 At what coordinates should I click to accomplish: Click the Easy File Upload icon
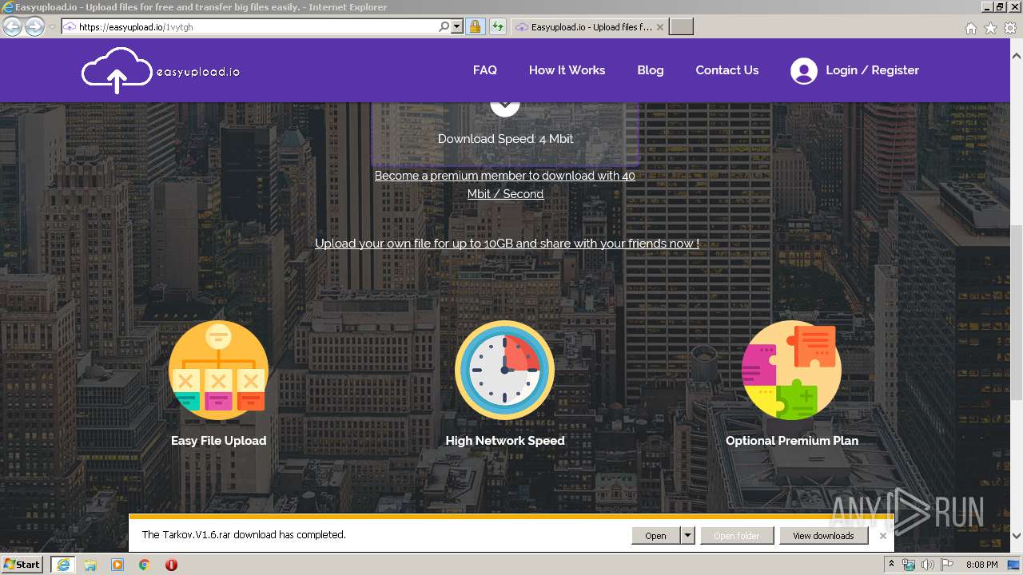[x=218, y=371]
